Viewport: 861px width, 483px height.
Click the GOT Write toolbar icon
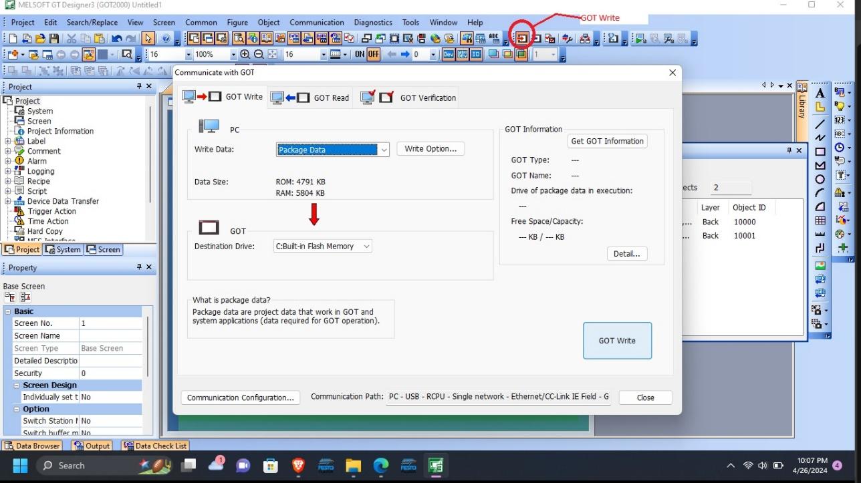[x=522, y=39]
